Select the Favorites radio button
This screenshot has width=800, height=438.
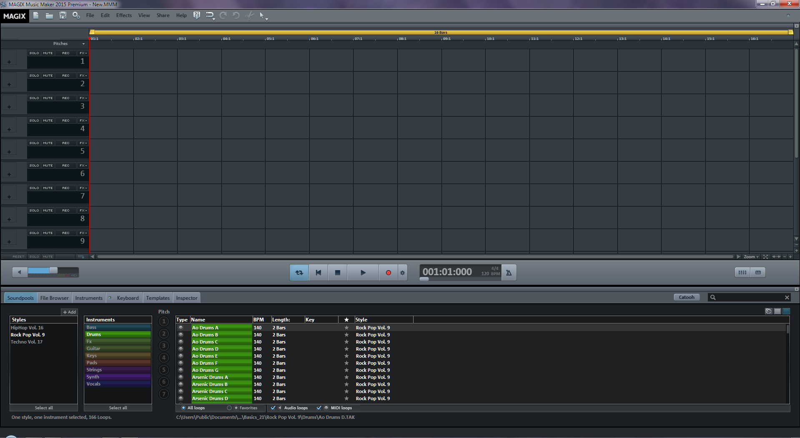point(229,408)
